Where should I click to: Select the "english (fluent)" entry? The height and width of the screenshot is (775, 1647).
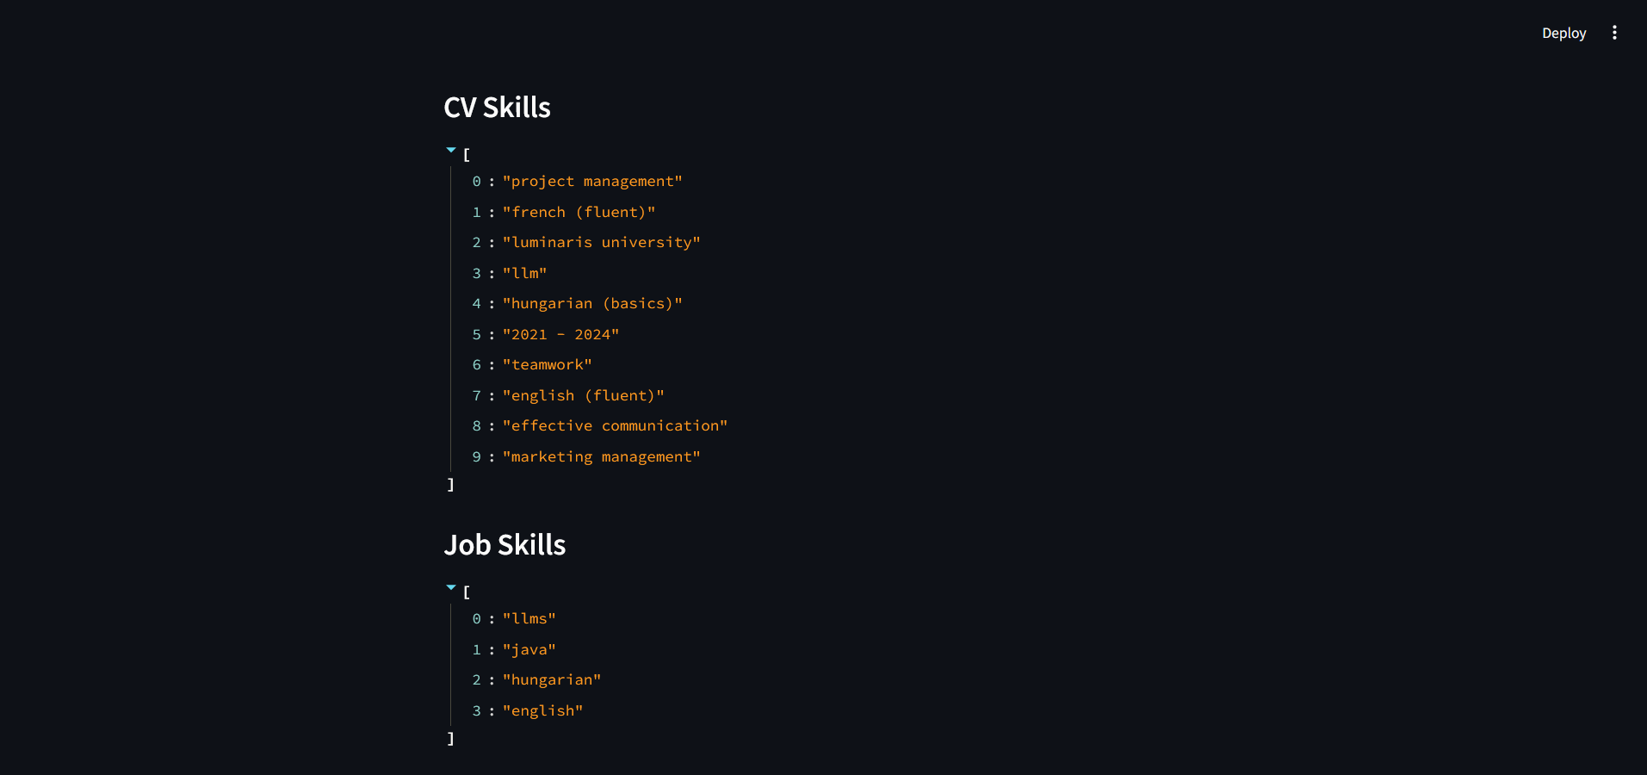coord(583,395)
